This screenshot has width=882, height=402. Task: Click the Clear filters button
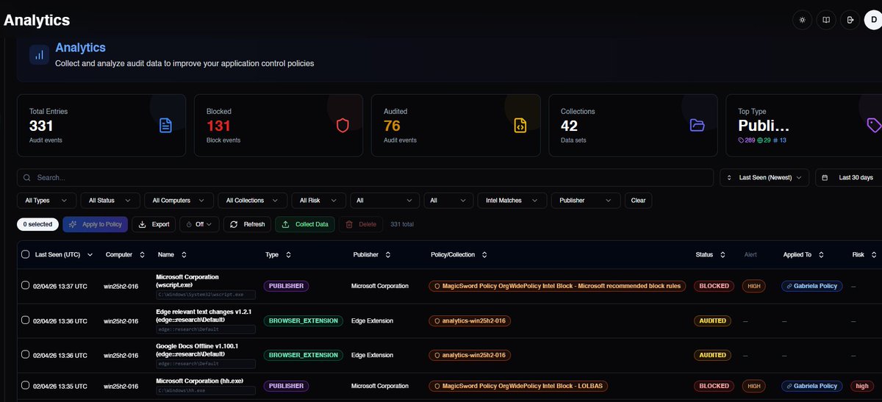[638, 200]
